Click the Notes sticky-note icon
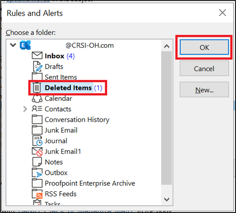Viewport: 236px width, 213px height. click(x=37, y=162)
